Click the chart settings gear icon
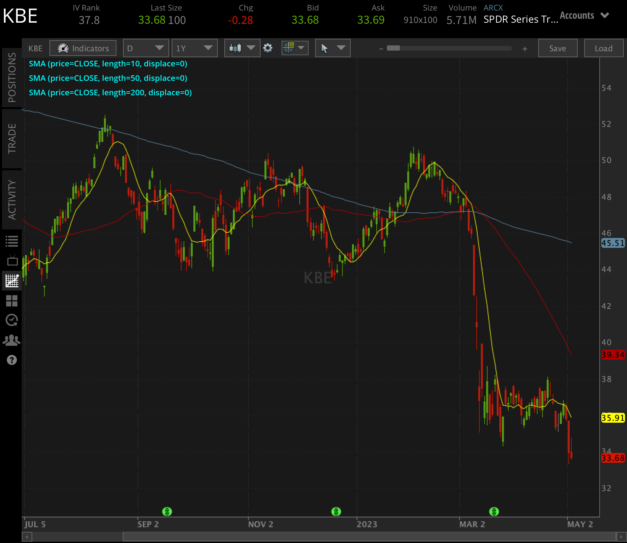627x543 pixels. point(268,48)
